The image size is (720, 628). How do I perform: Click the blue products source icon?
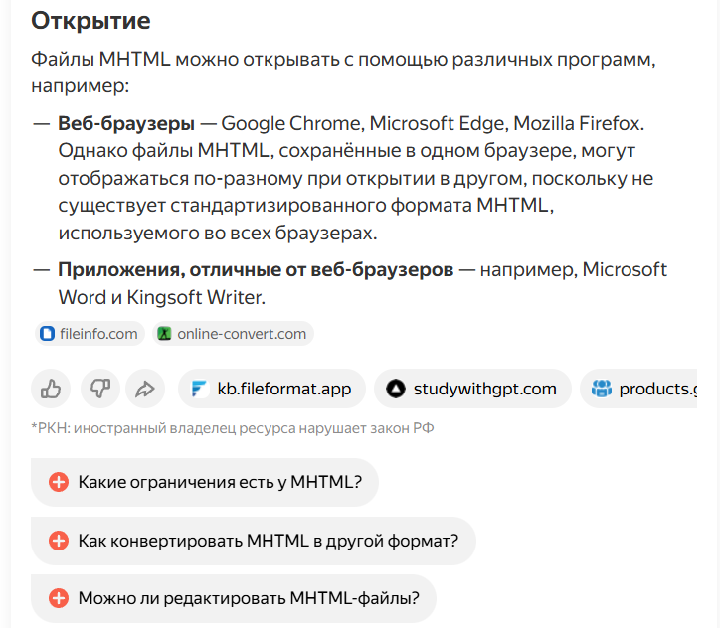[601, 390]
